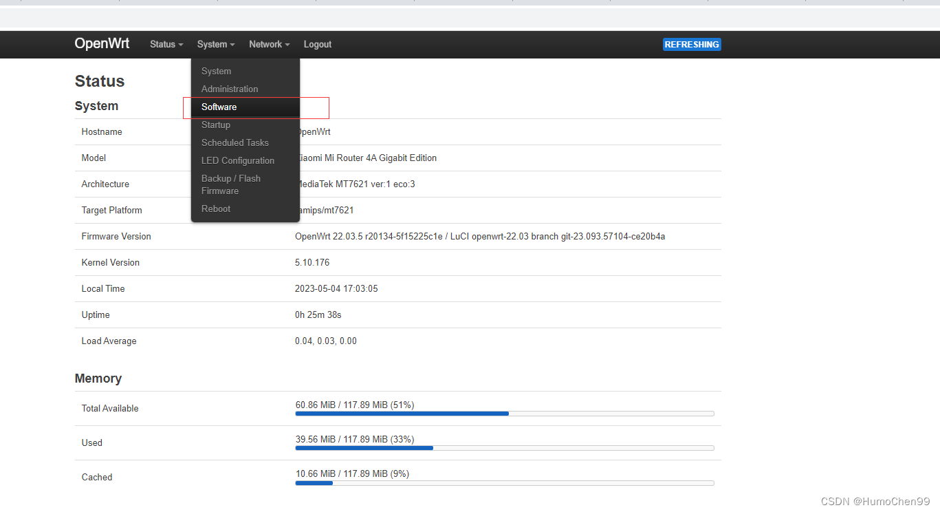Click the REFRESHING indicator badge
The width and height of the screenshot is (940, 512).
tap(692, 44)
